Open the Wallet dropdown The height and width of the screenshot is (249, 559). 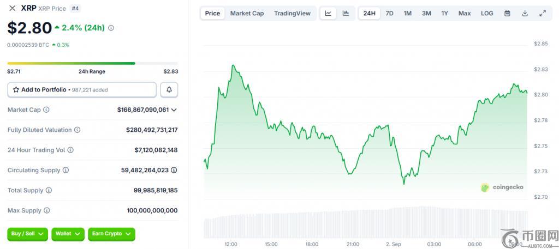pyautogui.click(x=68, y=234)
